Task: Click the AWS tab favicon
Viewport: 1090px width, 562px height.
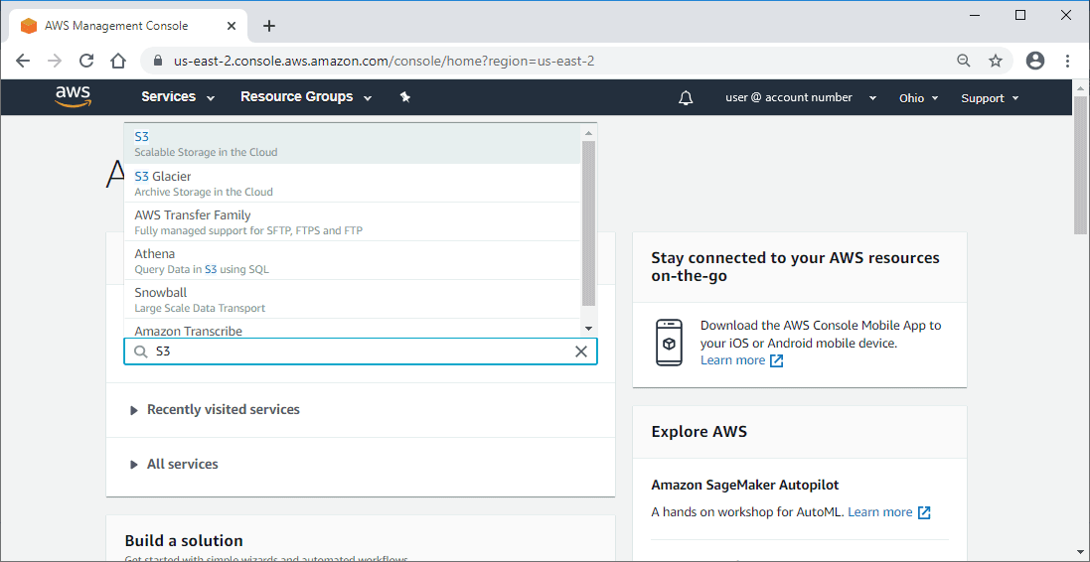Action: pyautogui.click(x=29, y=27)
